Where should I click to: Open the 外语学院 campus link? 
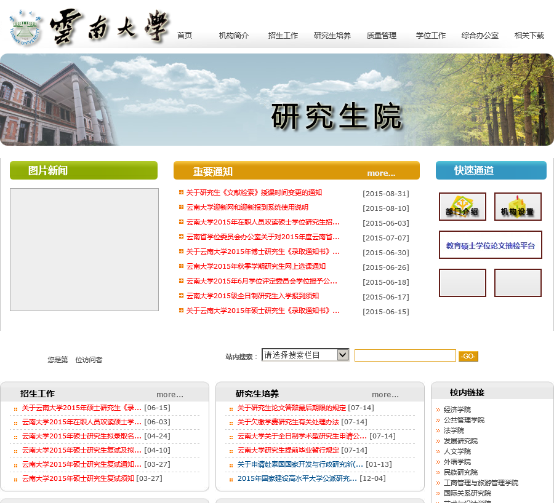tap(457, 462)
